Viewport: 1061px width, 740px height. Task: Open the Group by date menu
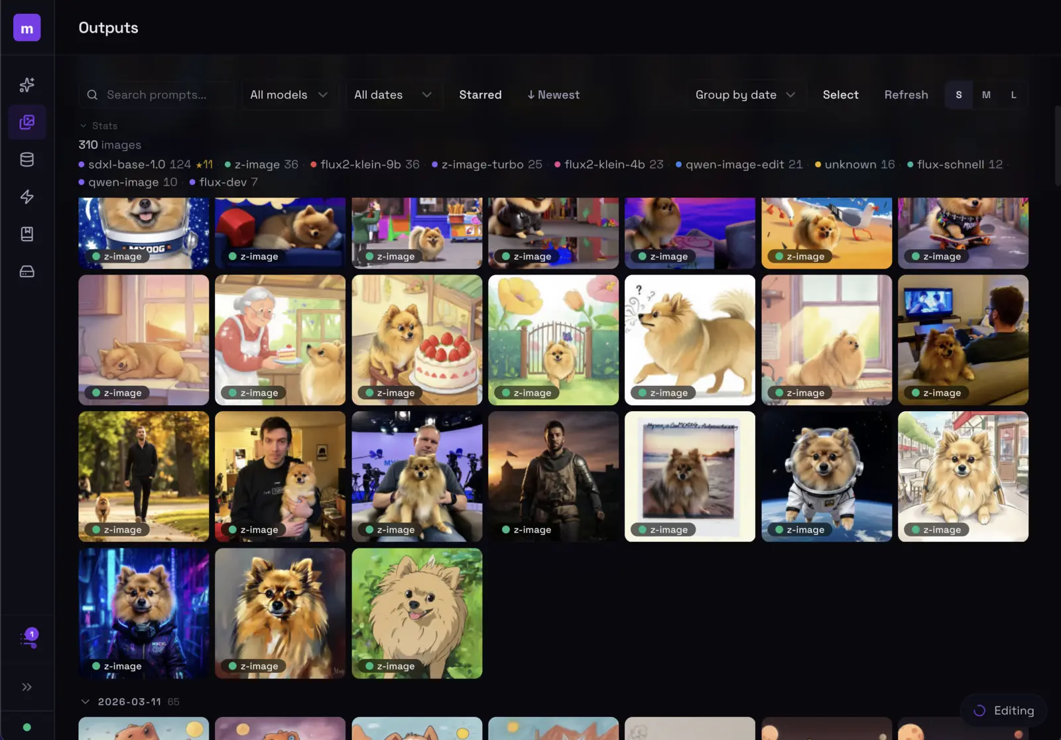pyautogui.click(x=744, y=95)
